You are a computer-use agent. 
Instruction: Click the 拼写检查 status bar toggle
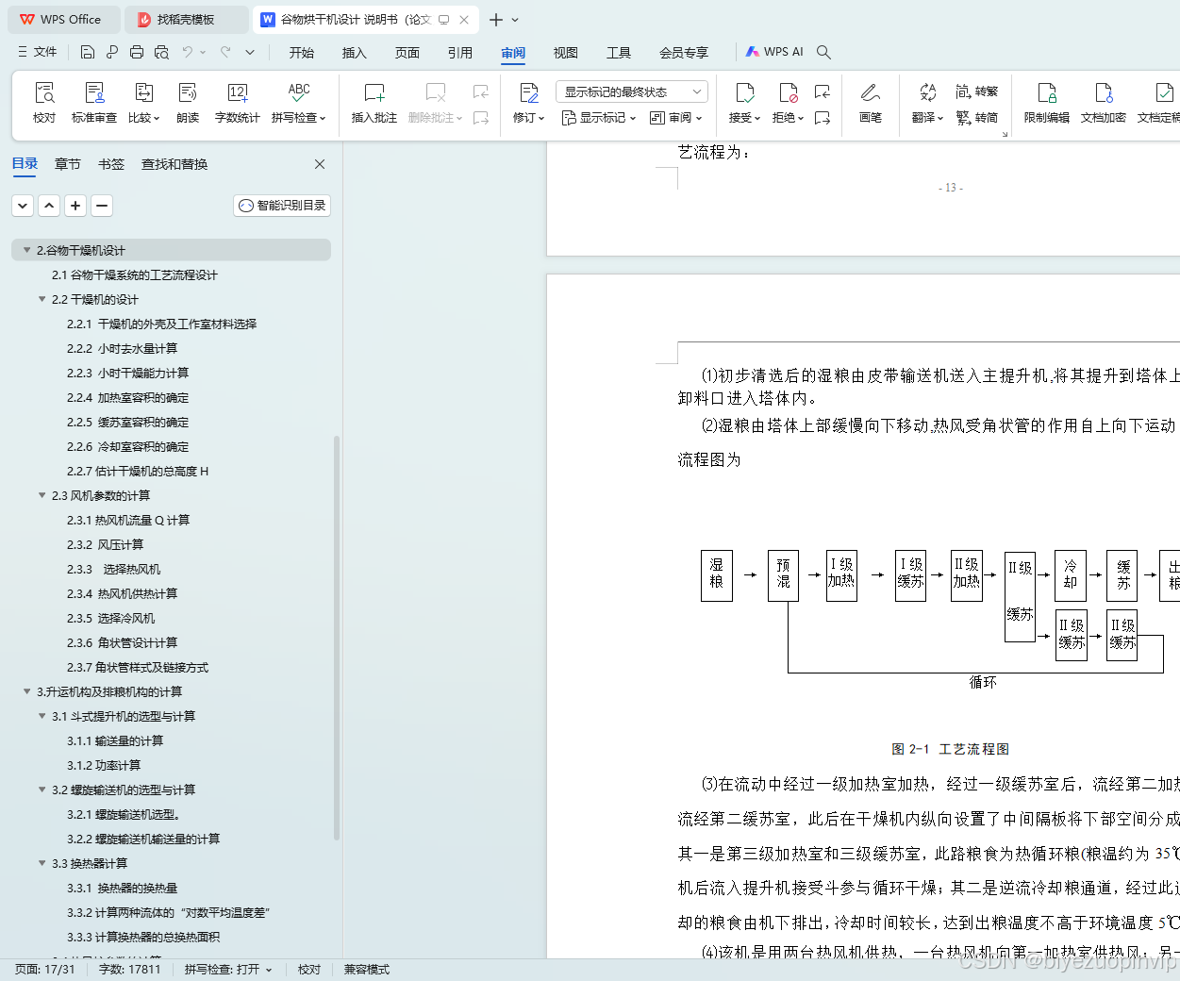(228, 970)
